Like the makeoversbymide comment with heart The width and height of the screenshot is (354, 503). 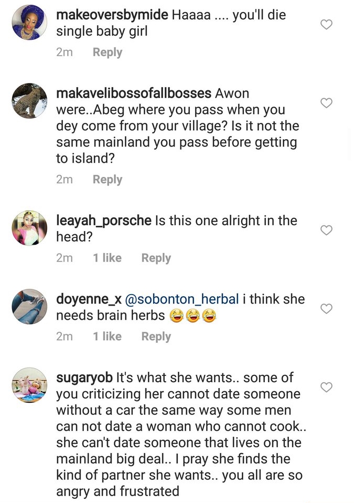pyautogui.click(x=326, y=24)
